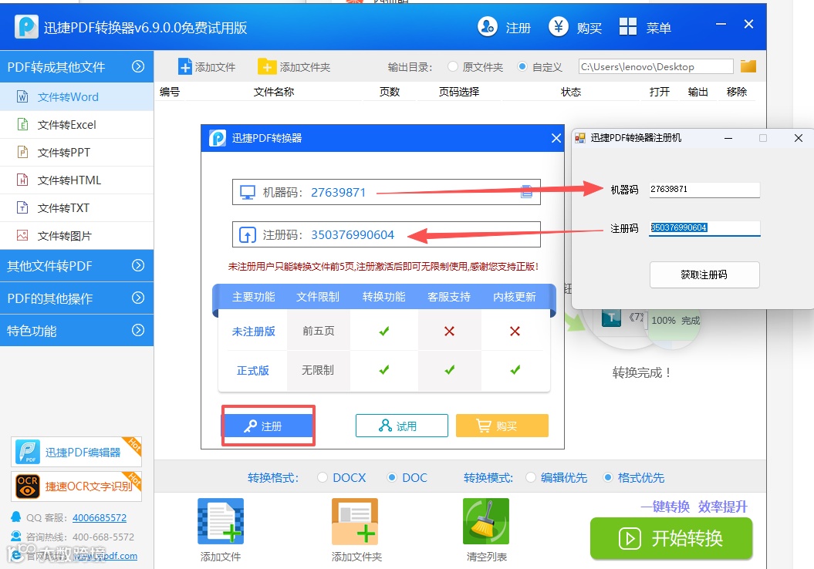Click the 咨询热线 headset icon
This screenshot has width=814, height=569.
click(x=16, y=537)
